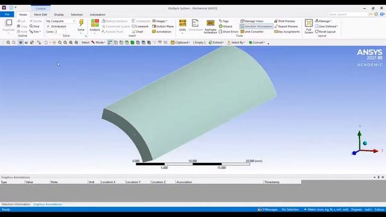Toggle the Selection Information button

256,27
